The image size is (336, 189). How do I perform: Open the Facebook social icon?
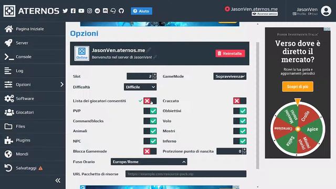click(x=73, y=11)
